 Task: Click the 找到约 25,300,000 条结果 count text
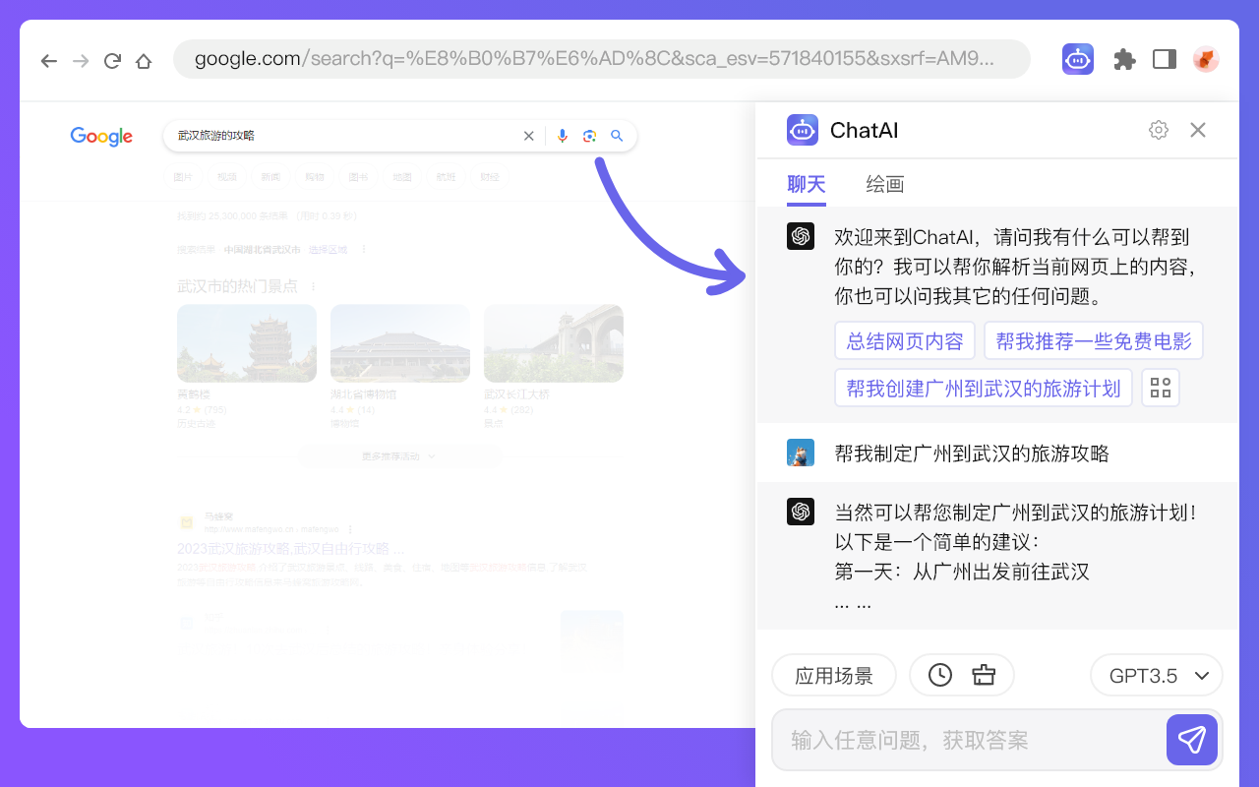click(268, 215)
